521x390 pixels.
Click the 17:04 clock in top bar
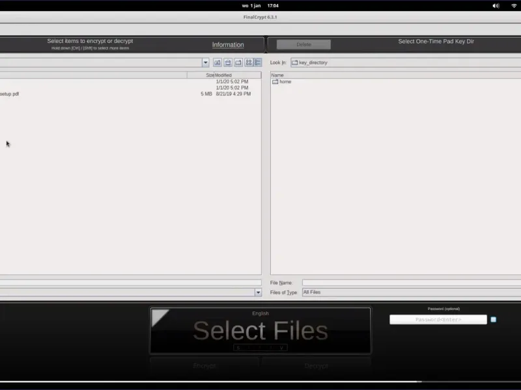pyautogui.click(x=273, y=6)
